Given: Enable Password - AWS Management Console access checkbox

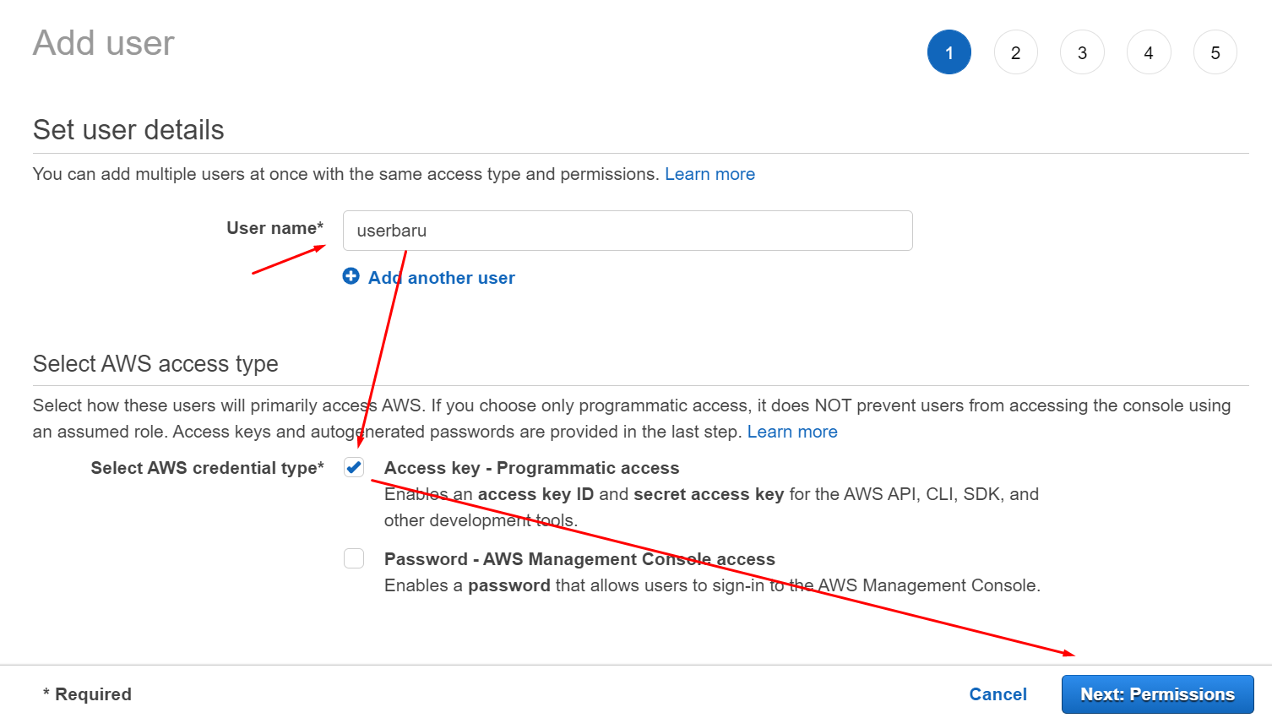Looking at the screenshot, I should click(354, 558).
